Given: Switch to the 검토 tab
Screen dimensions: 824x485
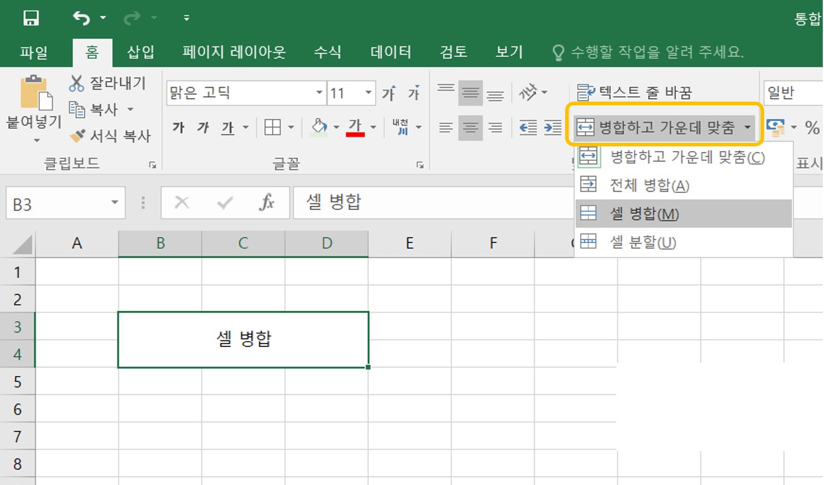Looking at the screenshot, I should (454, 52).
